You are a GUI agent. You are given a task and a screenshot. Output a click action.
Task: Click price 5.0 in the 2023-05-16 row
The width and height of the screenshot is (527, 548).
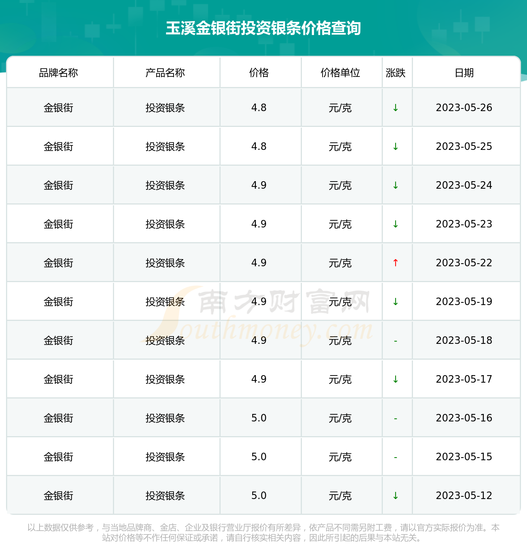click(259, 418)
